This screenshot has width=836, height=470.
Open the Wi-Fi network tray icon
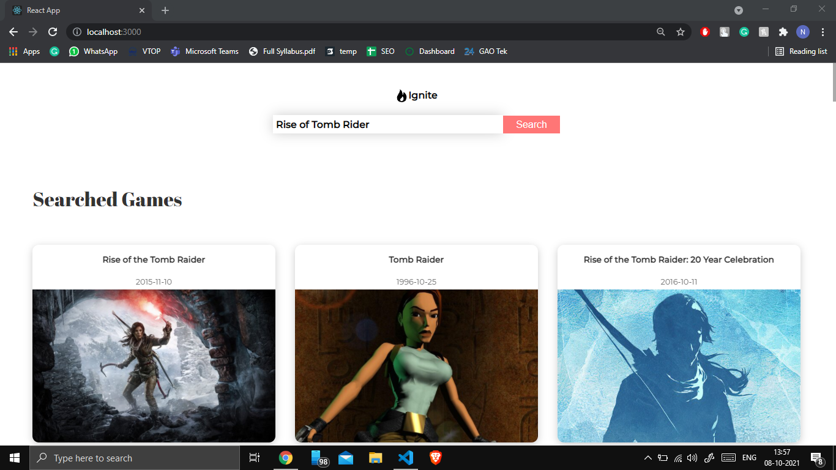point(678,458)
